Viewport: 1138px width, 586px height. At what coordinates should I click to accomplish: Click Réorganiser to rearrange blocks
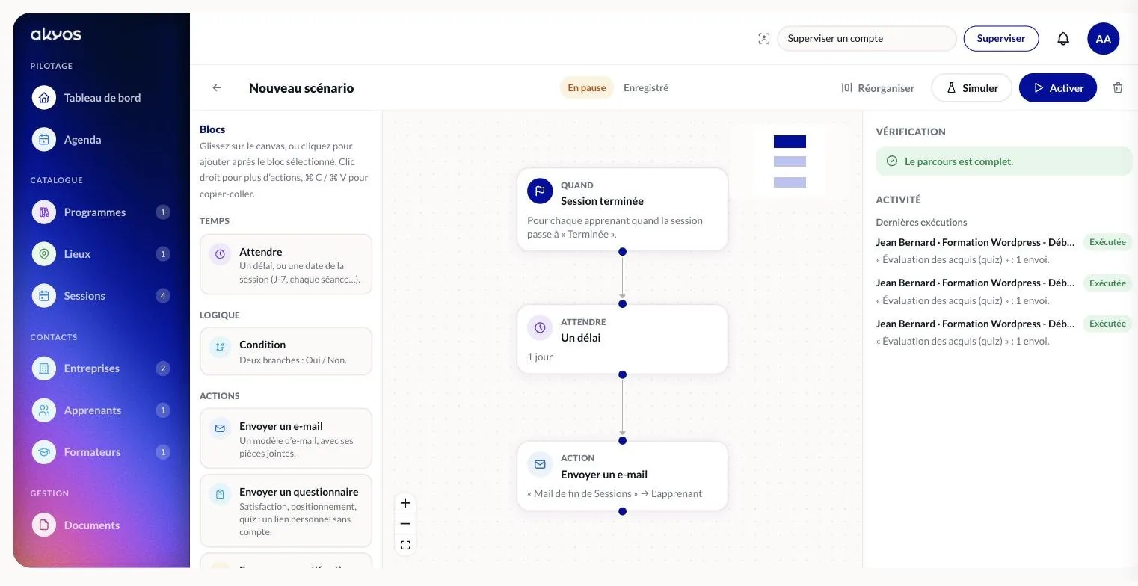click(x=878, y=87)
